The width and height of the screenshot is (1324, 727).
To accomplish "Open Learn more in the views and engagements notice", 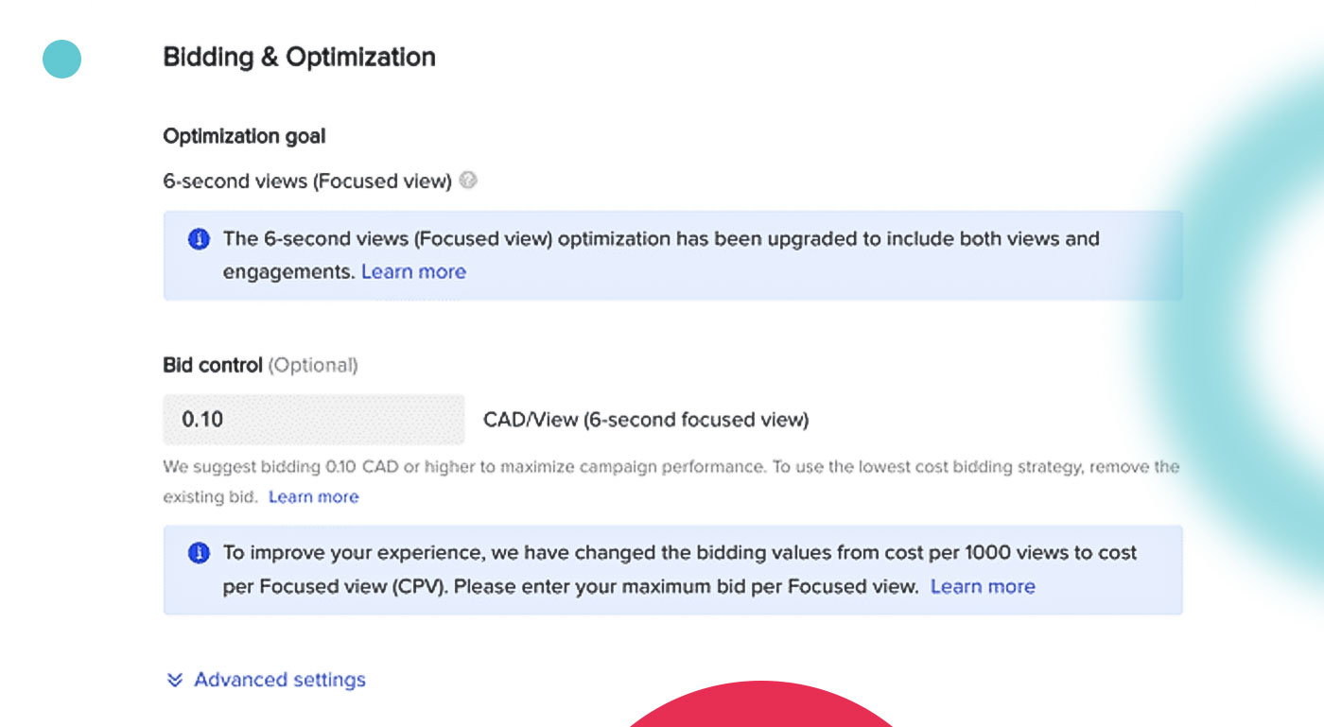I will coord(413,271).
